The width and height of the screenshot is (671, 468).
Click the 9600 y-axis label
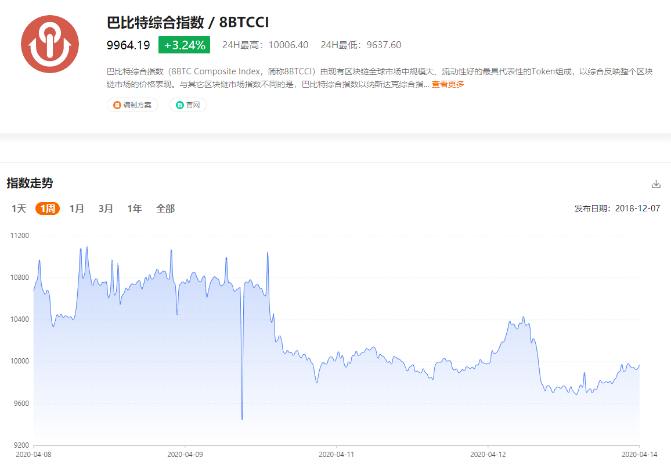coord(20,404)
